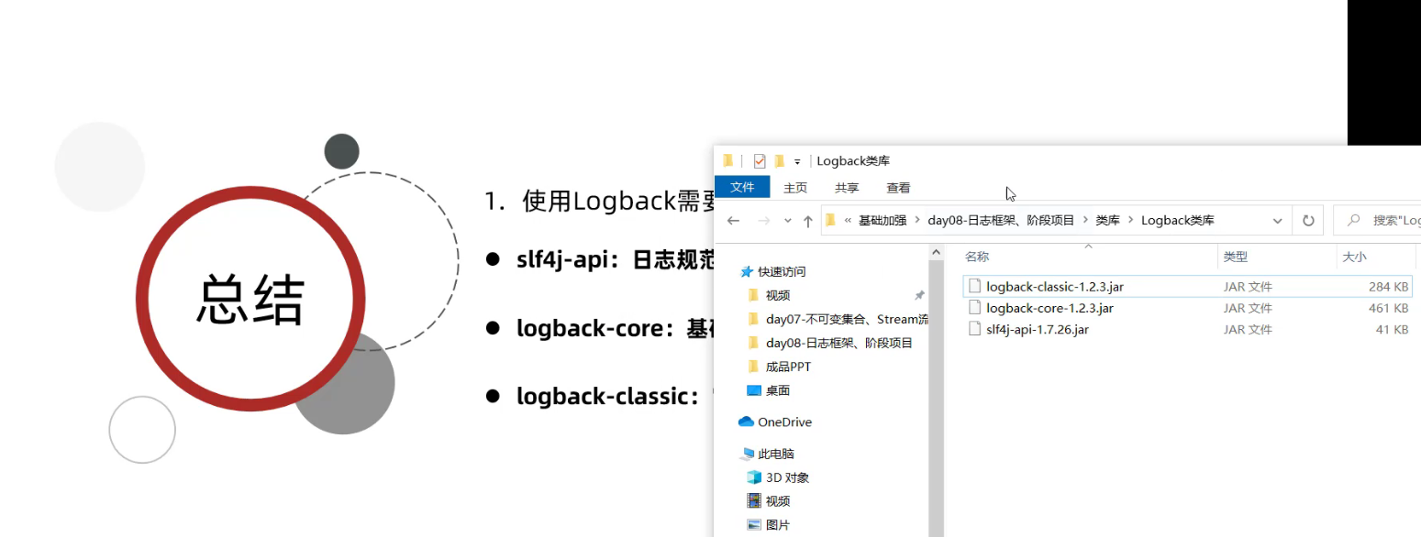The width and height of the screenshot is (1421, 537).
Task: Select 快速访问 in navigation pane
Action: (782, 271)
